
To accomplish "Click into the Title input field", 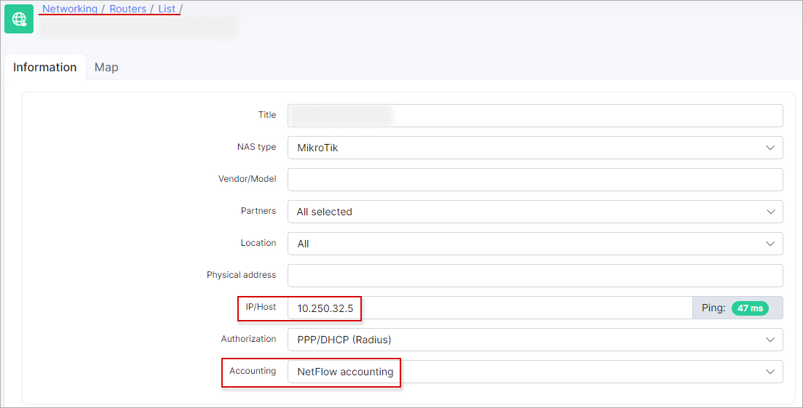I will 535,116.
